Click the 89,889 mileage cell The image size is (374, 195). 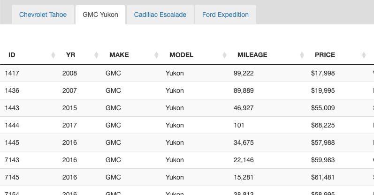[244, 90]
